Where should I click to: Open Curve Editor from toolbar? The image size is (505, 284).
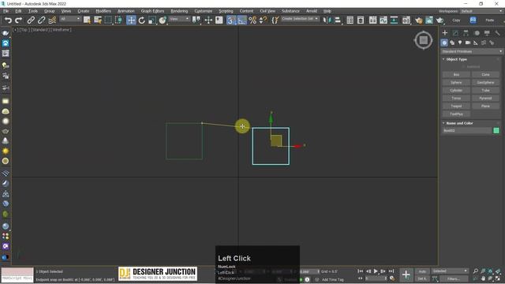383,21
